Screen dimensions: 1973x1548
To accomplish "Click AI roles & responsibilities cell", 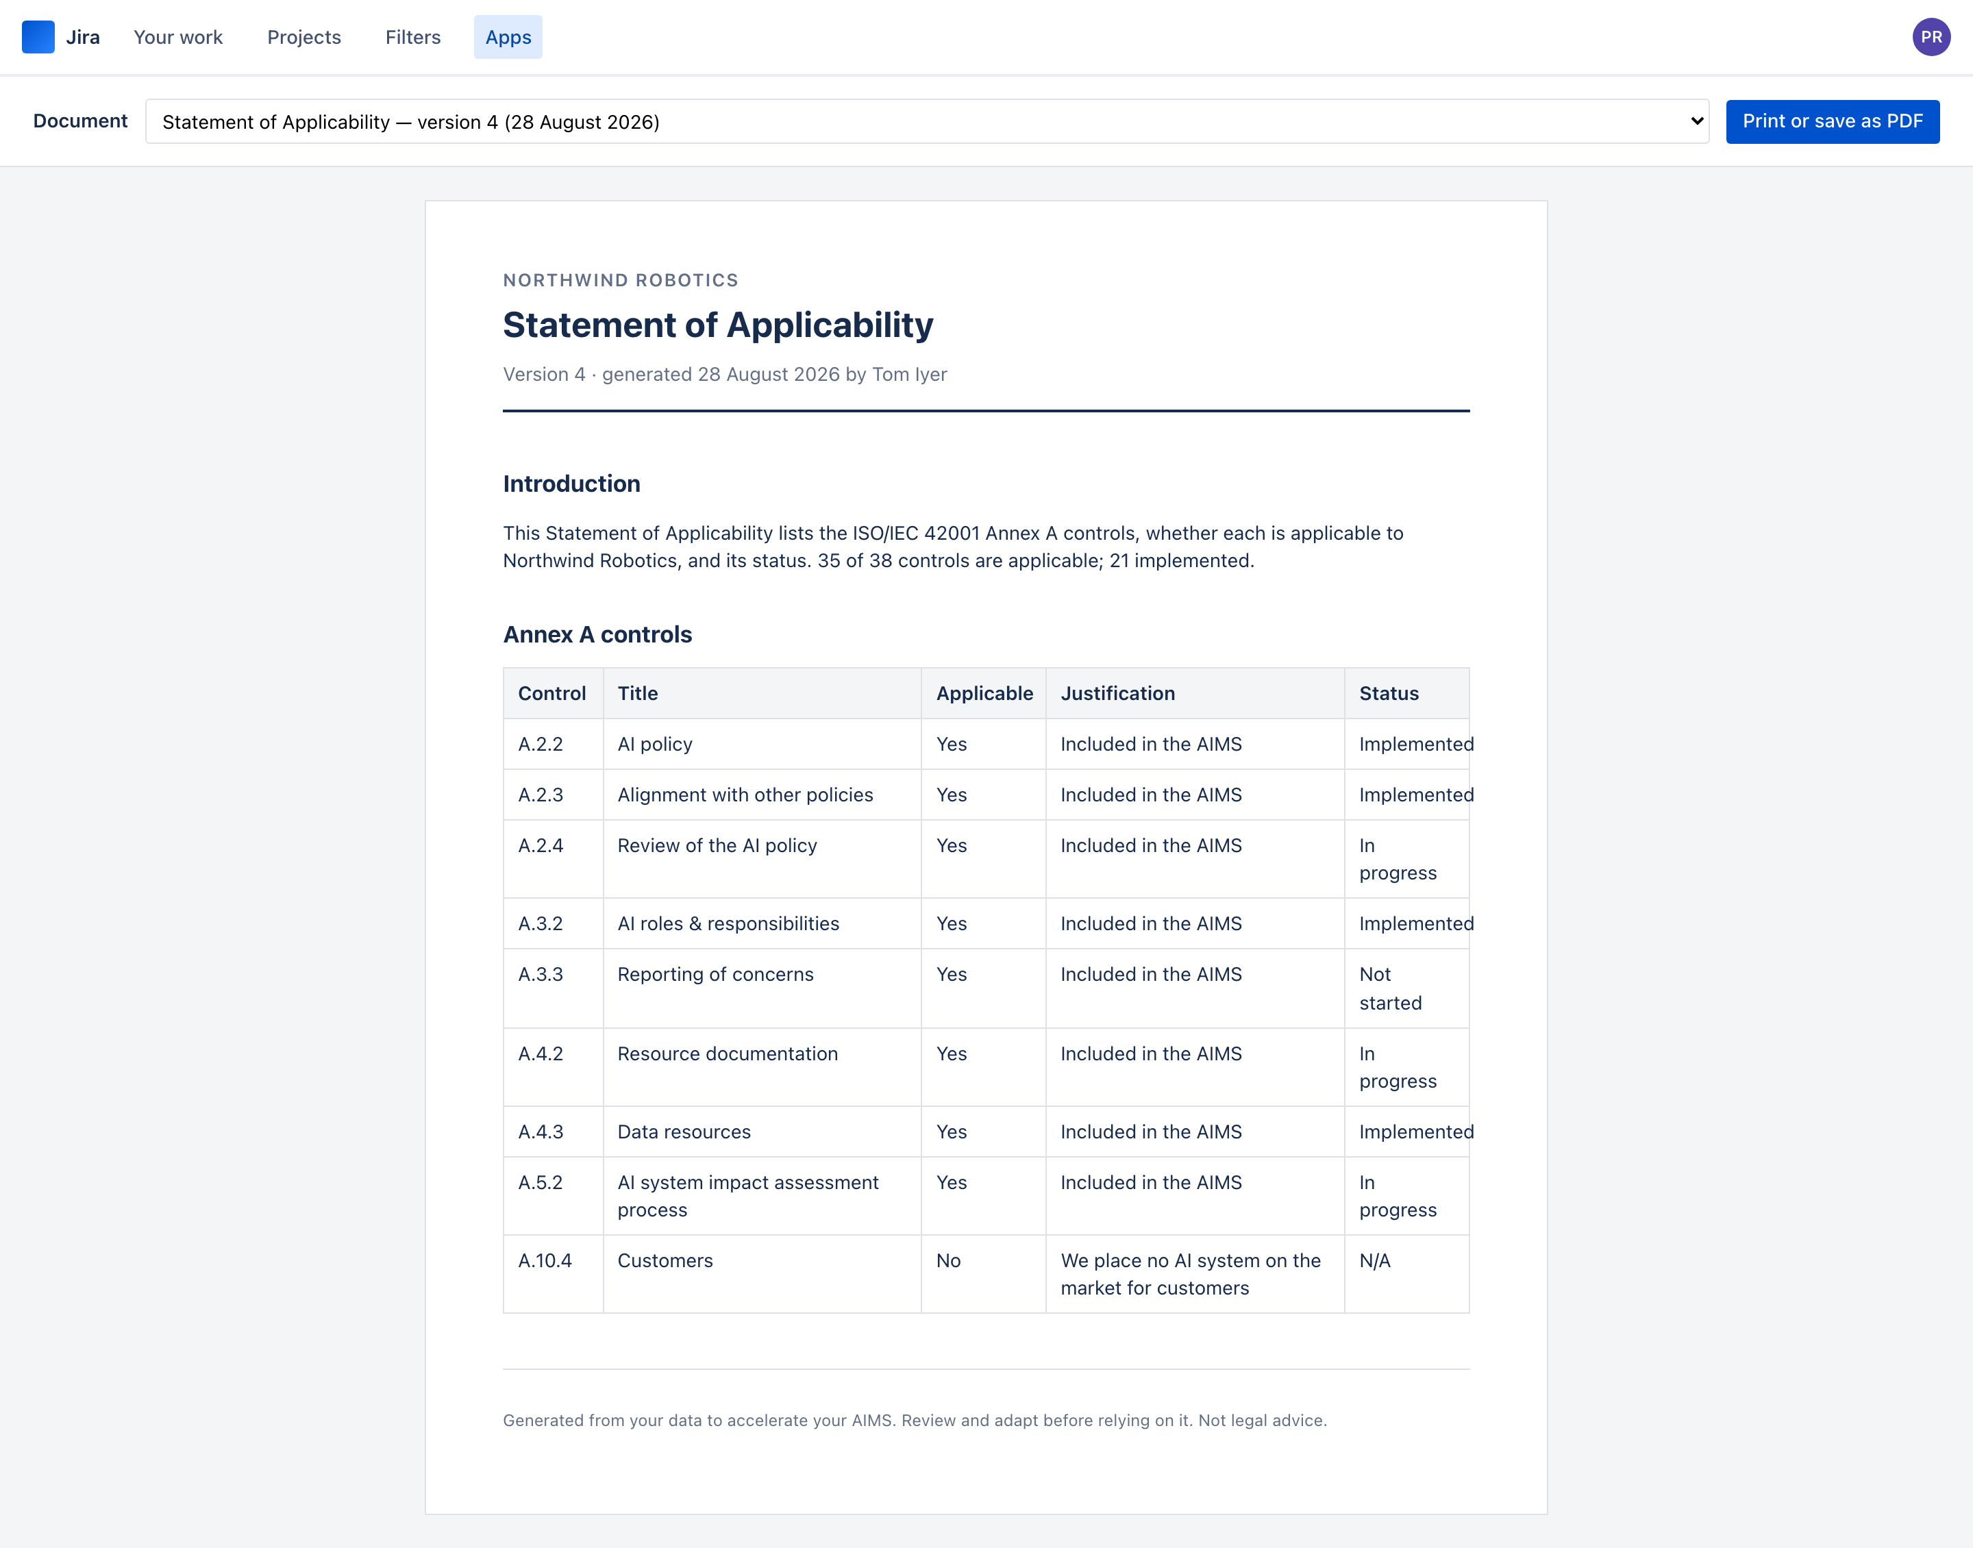I will [x=762, y=923].
